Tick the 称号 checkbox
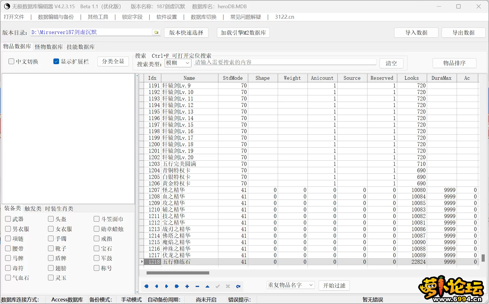Screen dimensions: 489x304 coord(97,268)
